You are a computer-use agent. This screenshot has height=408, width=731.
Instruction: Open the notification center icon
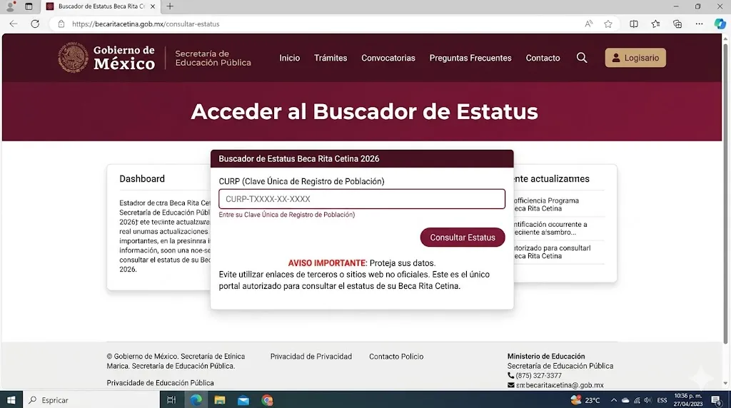click(x=716, y=399)
